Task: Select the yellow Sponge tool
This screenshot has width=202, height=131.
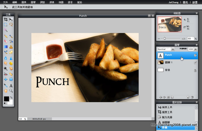Action: (11, 63)
